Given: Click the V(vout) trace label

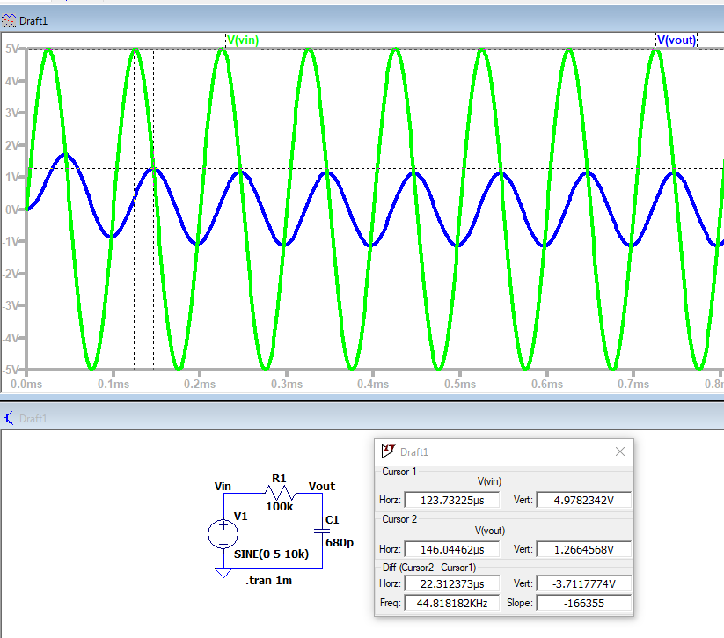Looking at the screenshot, I should pyautogui.click(x=676, y=40).
